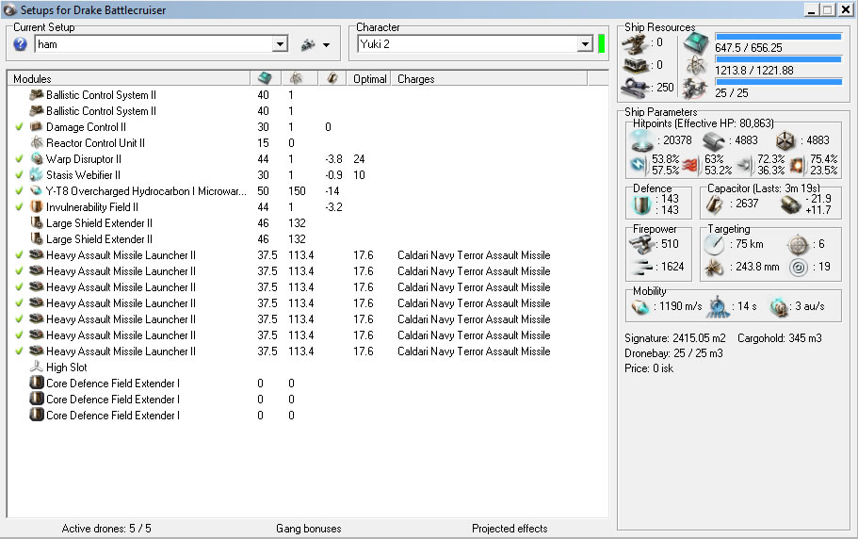This screenshot has width=858, height=539.
Task: Sort by the Optimal column header
Action: [x=369, y=79]
